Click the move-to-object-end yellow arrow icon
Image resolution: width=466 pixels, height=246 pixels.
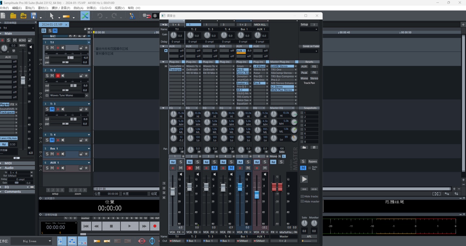[x=107, y=241]
